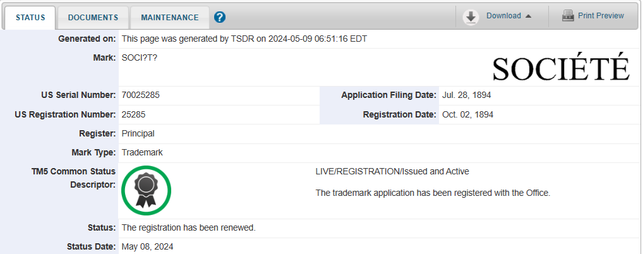Screen dimensions: 643x254
Task: Expand the Download menu arrow
Action: coord(528,16)
